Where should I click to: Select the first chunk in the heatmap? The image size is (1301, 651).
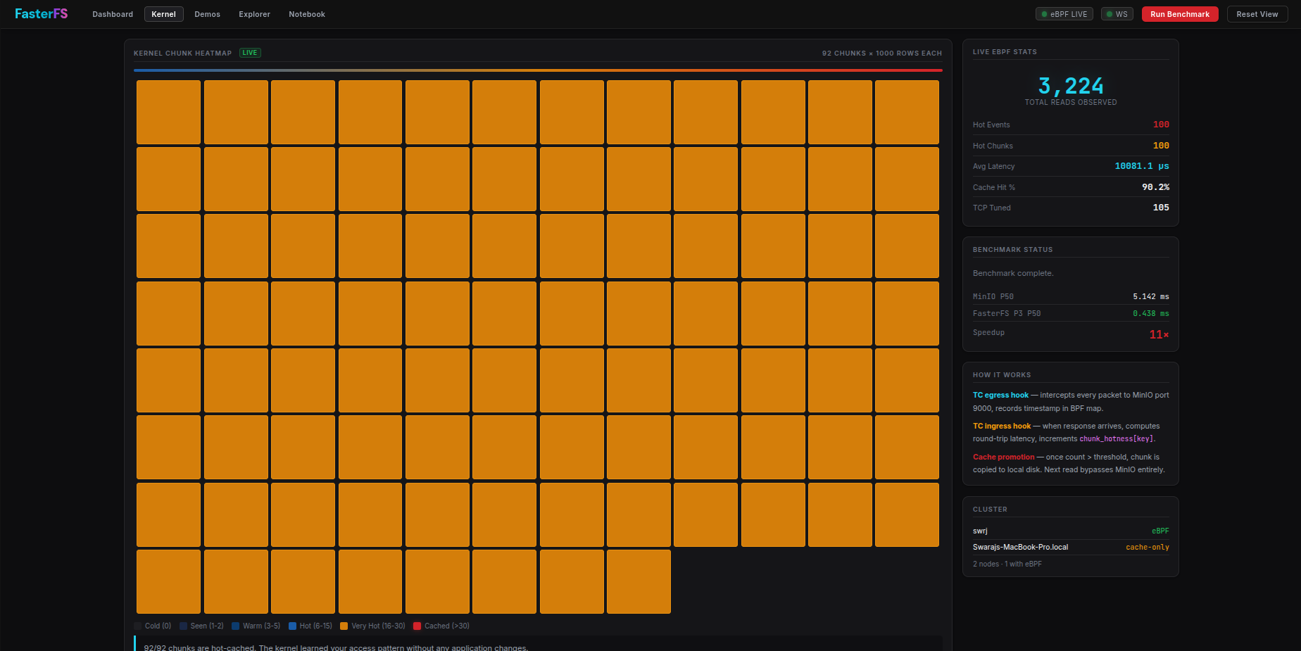168,112
